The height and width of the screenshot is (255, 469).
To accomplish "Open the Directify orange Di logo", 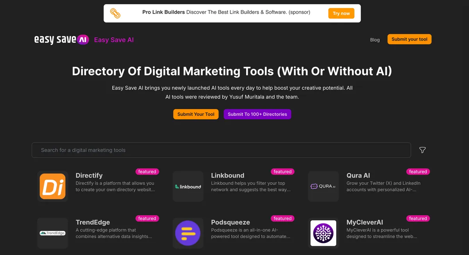I will tap(53, 186).
